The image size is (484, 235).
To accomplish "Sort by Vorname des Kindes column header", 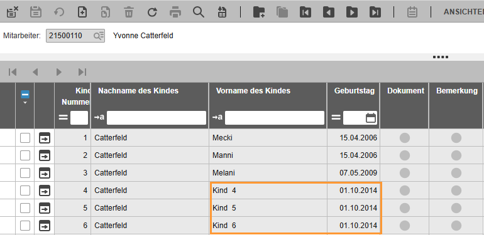I will pos(253,91).
